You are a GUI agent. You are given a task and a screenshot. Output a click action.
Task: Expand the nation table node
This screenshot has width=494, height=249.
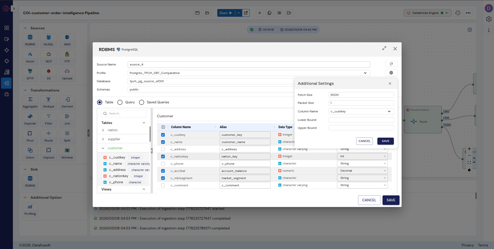pos(103,130)
